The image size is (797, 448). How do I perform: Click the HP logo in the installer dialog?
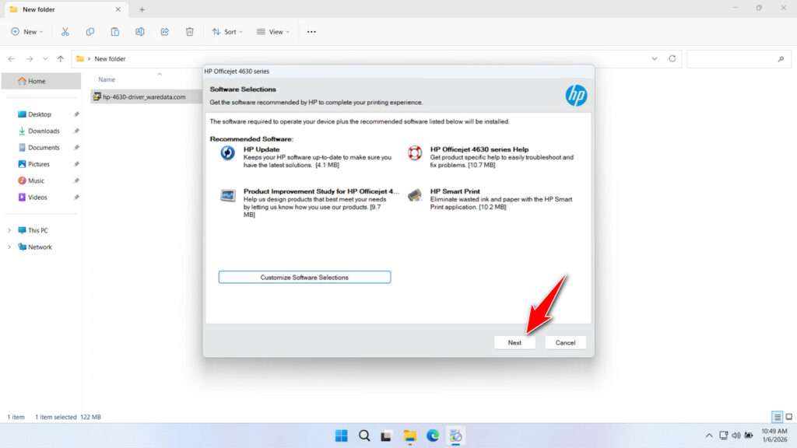[577, 96]
